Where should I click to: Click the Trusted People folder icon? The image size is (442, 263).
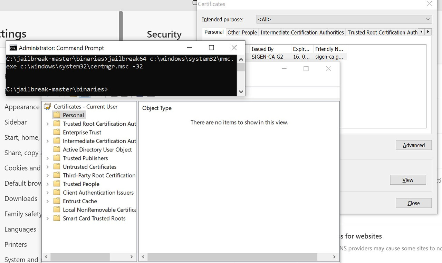[57, 184]
